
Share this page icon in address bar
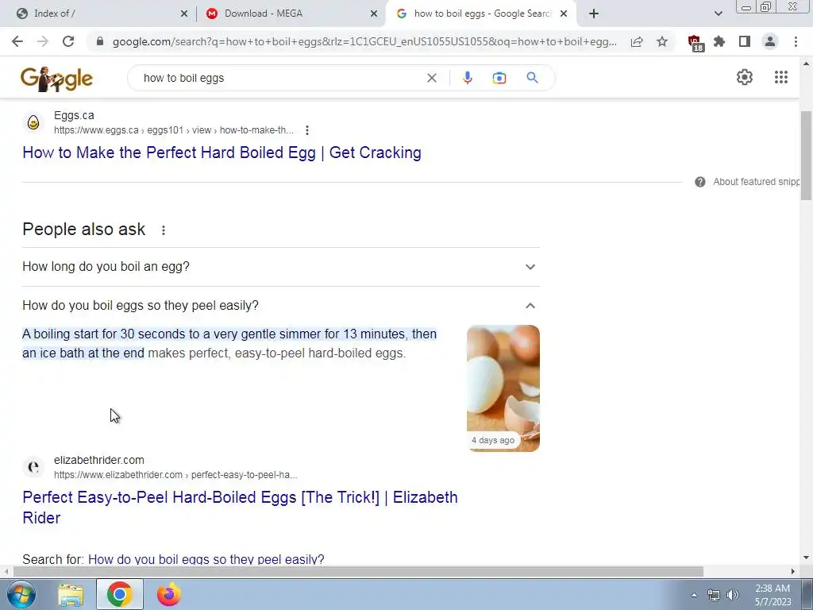point(637,41)
